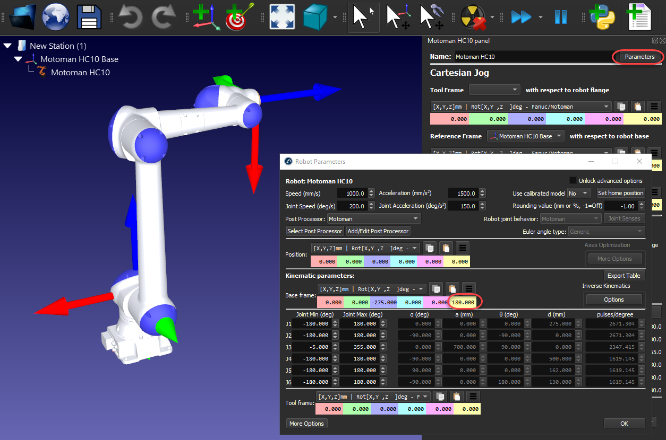Image resolution: width=666 pixels, height=440 pixels.
Task: Collapse the New Station (1) tree node
Action: pyautogui.click(x=7, y=46)
